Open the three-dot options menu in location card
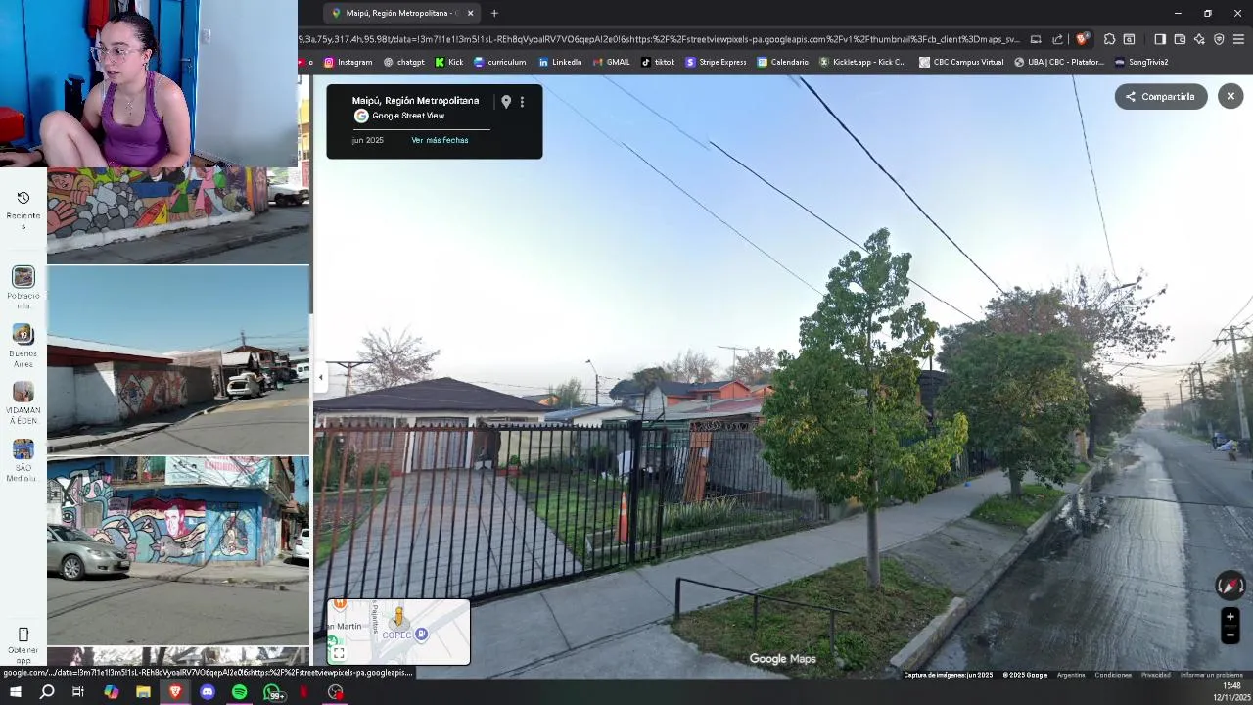 (522, 102)
